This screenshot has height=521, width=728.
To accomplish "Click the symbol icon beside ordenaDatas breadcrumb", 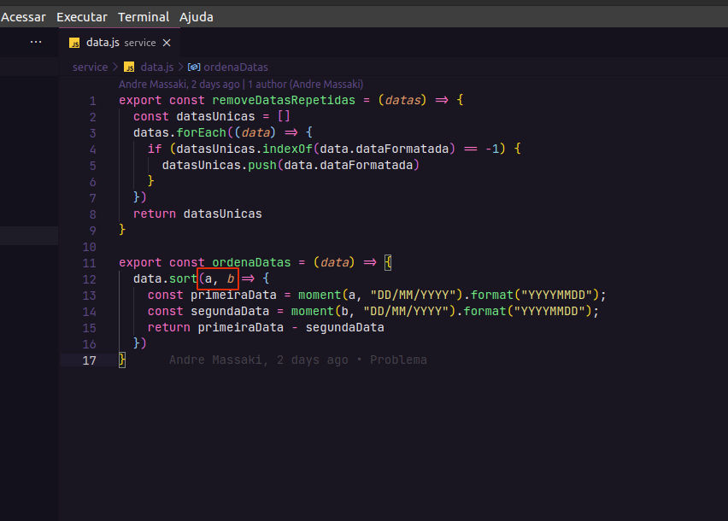I will tap(194, 67).
